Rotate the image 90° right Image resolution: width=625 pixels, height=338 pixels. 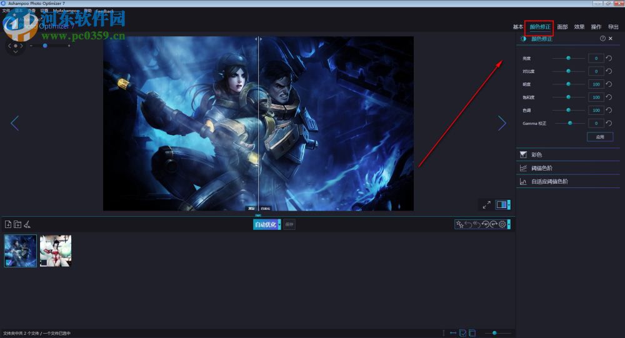[494, 224]
